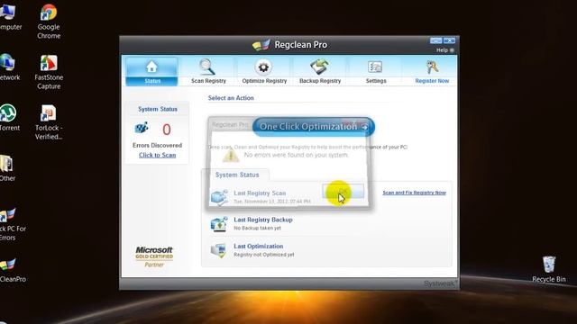Click the Last Optimization heading
577x324 pixels.
259,246
